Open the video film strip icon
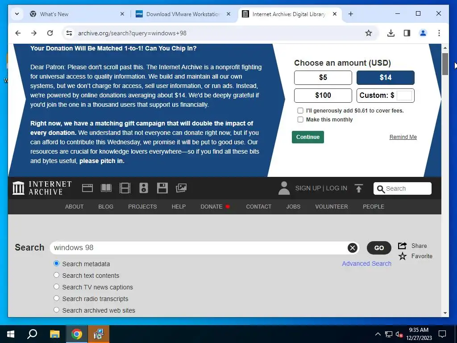Viewport: 457px width, 343px height. (x=125, y=188)
